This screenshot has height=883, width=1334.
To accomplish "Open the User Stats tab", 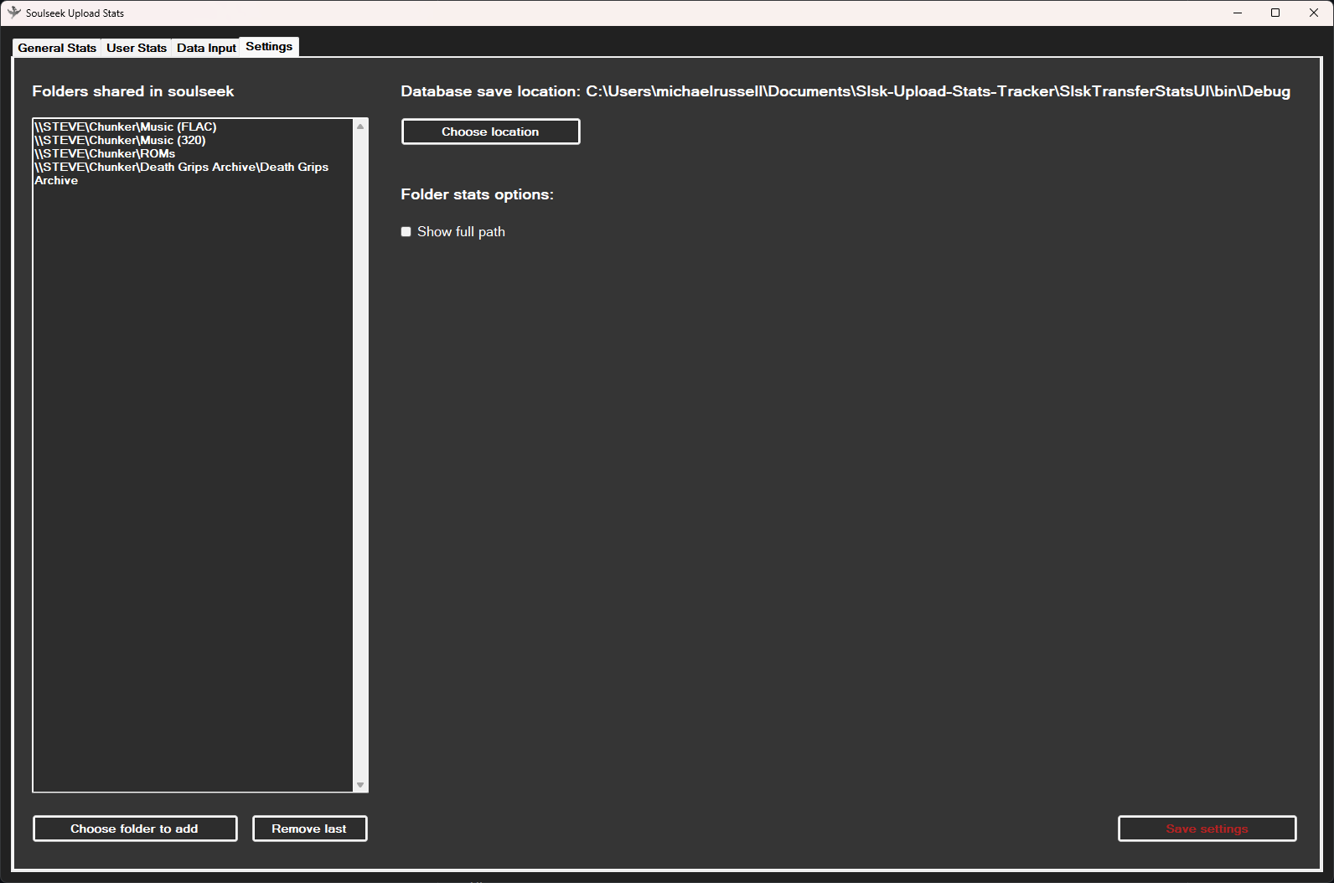I will [137, 48].
